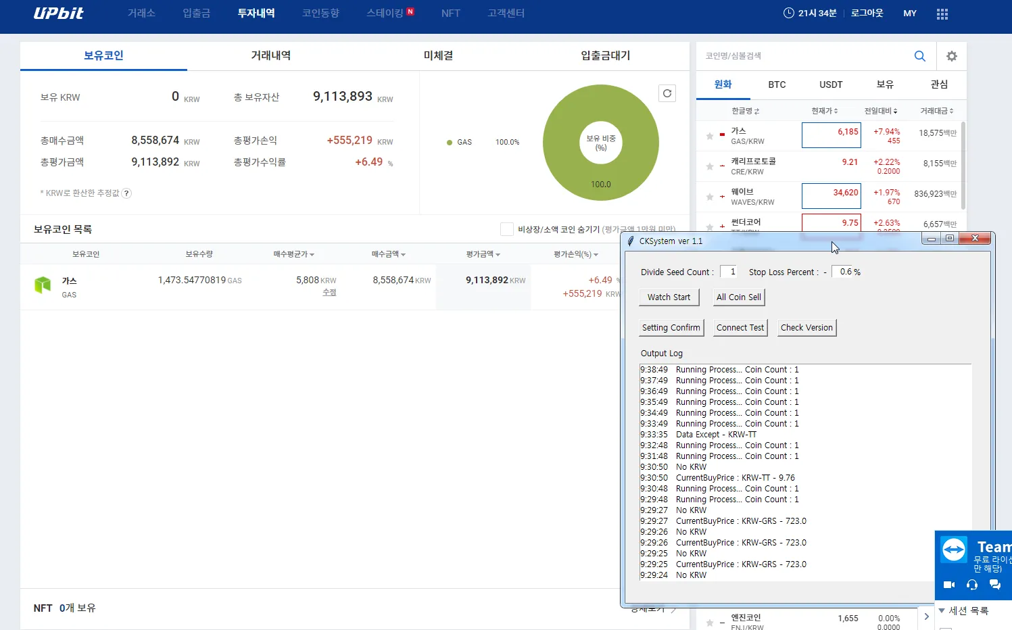Open coin list settings gear

951,56
